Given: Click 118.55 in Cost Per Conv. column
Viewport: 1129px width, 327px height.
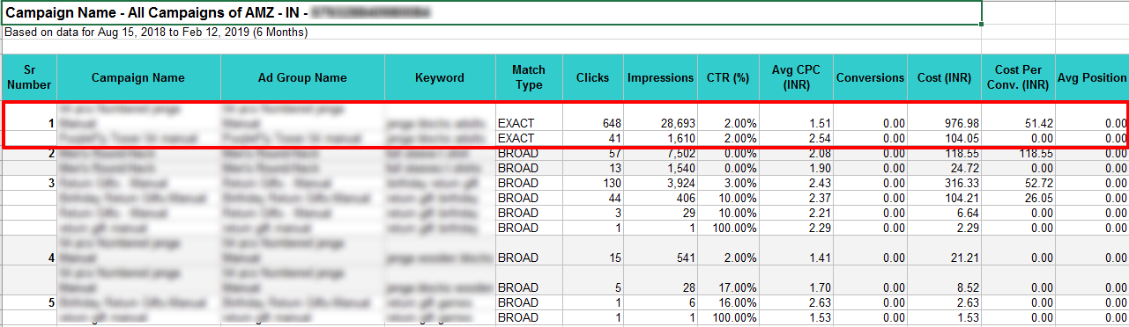Looking at the screenshot, I should coord(1036,154).
